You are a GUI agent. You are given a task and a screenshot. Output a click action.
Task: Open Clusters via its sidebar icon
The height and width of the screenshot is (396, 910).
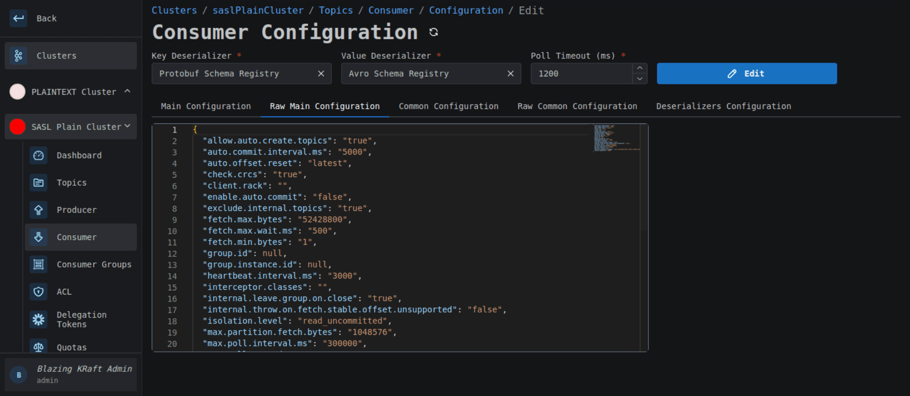(18, 56)
